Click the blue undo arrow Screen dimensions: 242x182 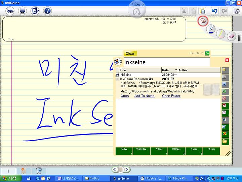215,11
